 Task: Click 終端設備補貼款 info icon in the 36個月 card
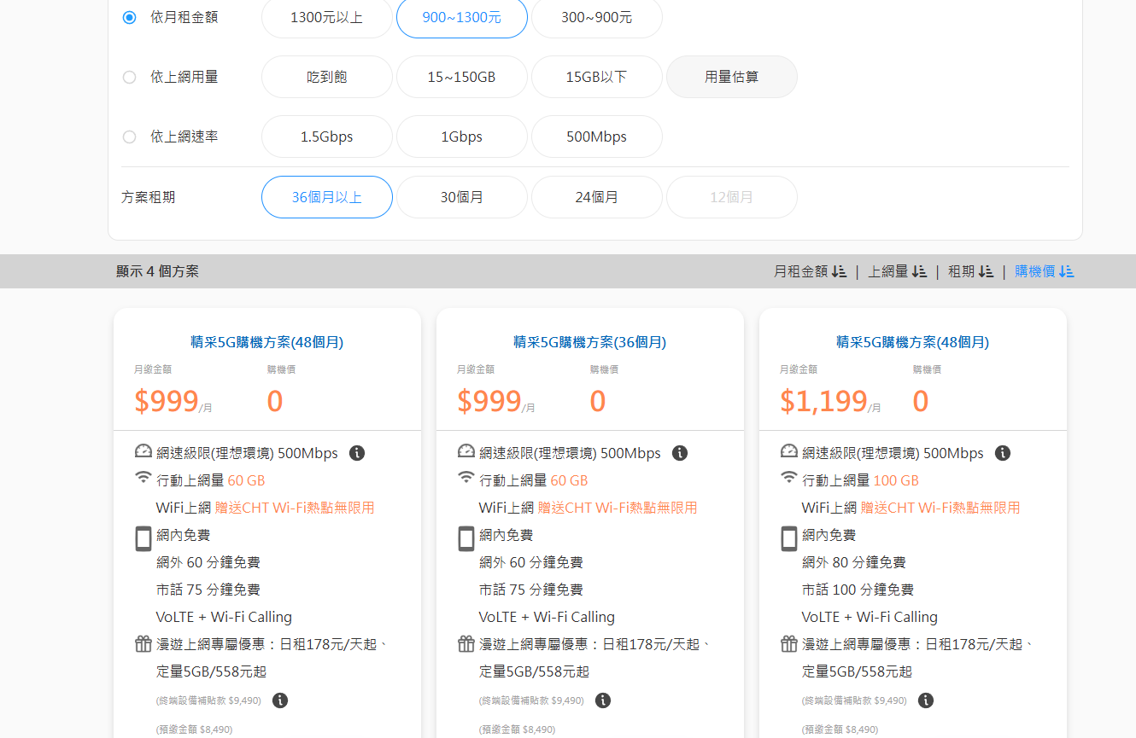click(x=603, y=700)
